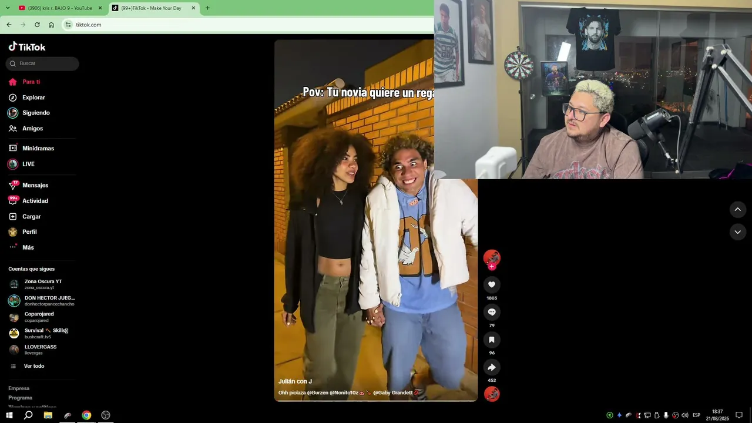The width and height of the screenshot is (752, 423).
Task: Open the LIVE section
Action: click(x=21, y=164)
